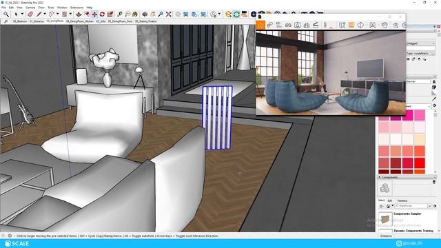441x248 pixels.
Task: Activate the Paint Bucket tool
Action: tap(135, 14)
